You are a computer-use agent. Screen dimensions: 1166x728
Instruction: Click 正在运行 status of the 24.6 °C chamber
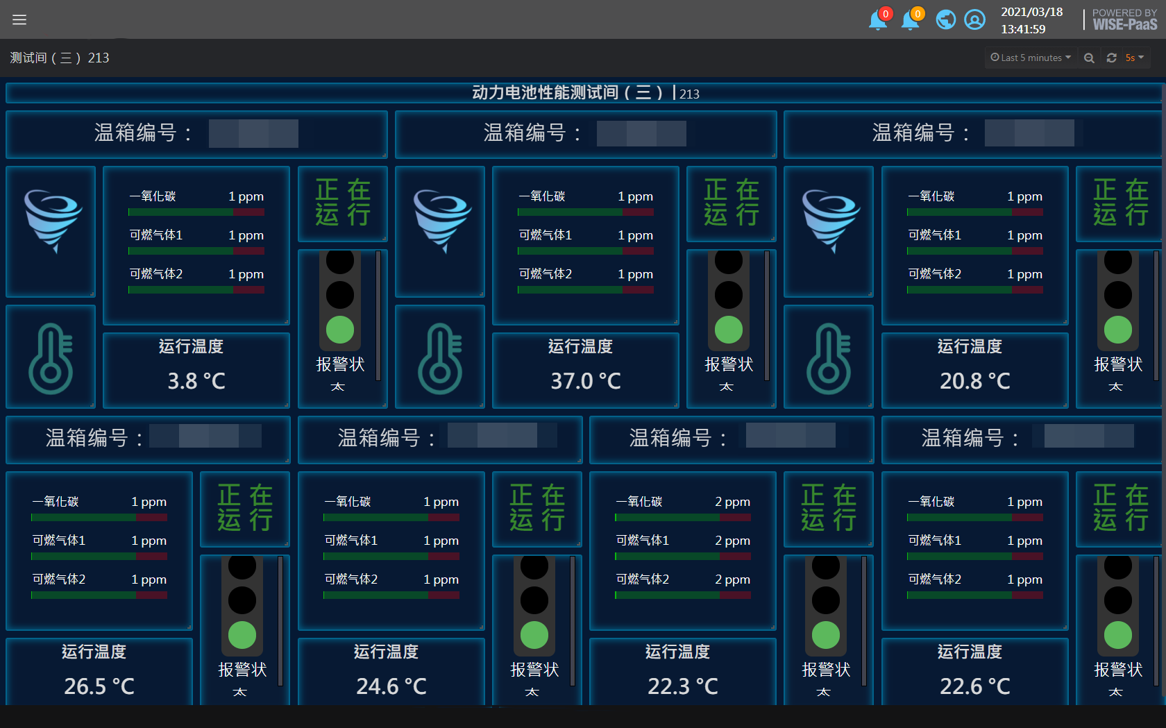coord(537,507)
